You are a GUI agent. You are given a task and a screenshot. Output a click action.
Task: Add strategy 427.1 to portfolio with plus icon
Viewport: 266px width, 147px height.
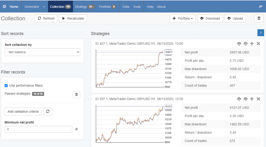pos(252,44)
